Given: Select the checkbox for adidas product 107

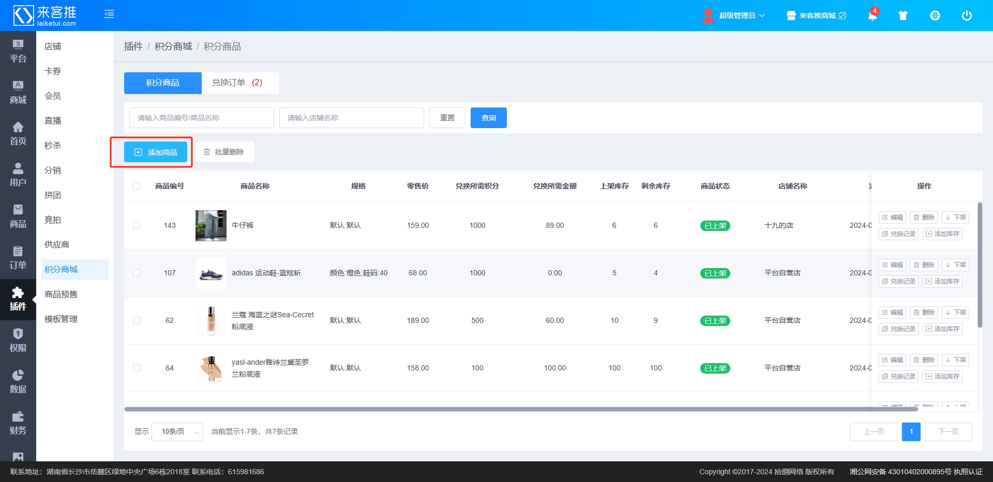Looking at the screenshot, I should pyautogui.click(x=137, y=273).
